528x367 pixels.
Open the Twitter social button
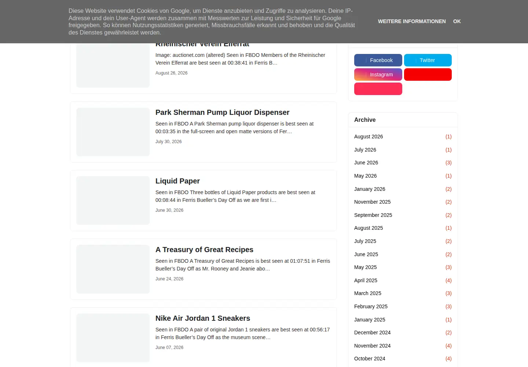click(428, 60)
